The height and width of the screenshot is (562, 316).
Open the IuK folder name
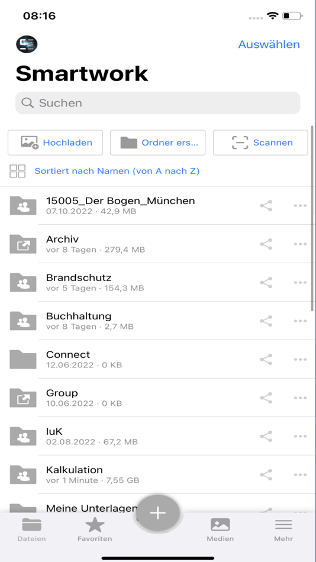point(54,431)
